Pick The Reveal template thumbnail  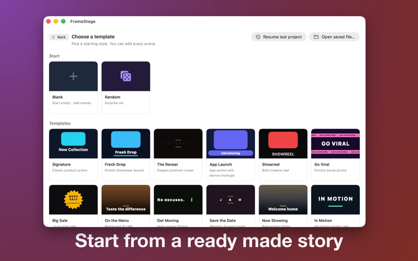click(x=178, y=144)
